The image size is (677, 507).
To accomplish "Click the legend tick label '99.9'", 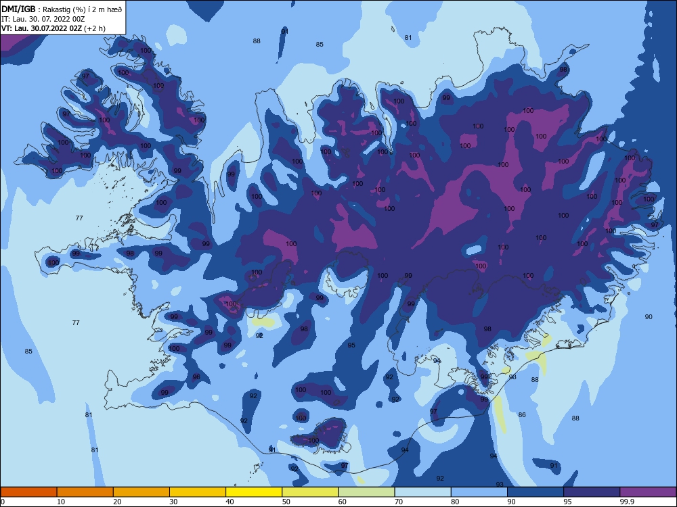I will coord(626,502).
